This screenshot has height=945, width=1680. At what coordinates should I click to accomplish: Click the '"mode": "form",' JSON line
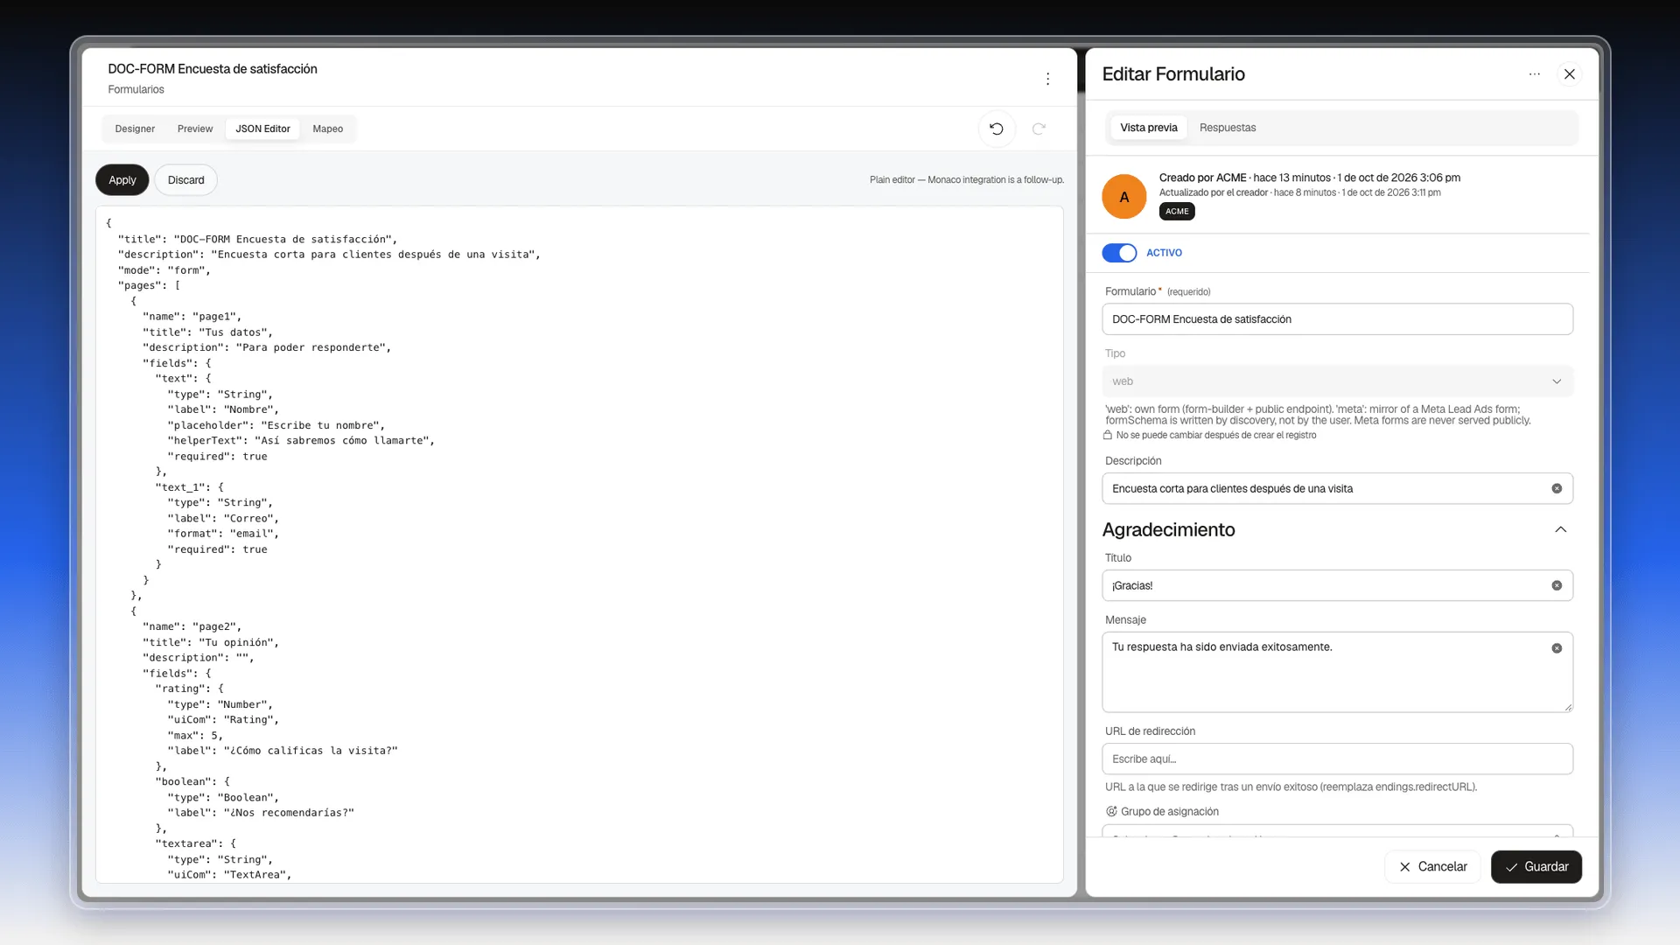point(164,270)
